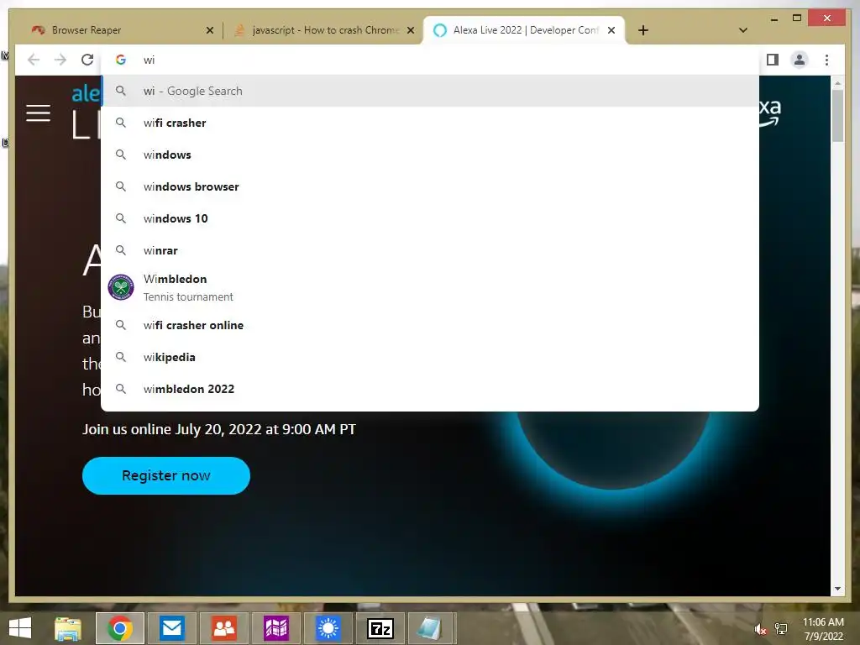860x645 pixels.
Task: Select the 'wifi crasher' suggestion
Action: point(430,123)
